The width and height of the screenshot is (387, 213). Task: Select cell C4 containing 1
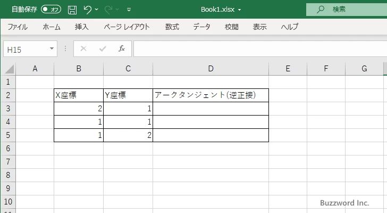click(x=128, y=122)
